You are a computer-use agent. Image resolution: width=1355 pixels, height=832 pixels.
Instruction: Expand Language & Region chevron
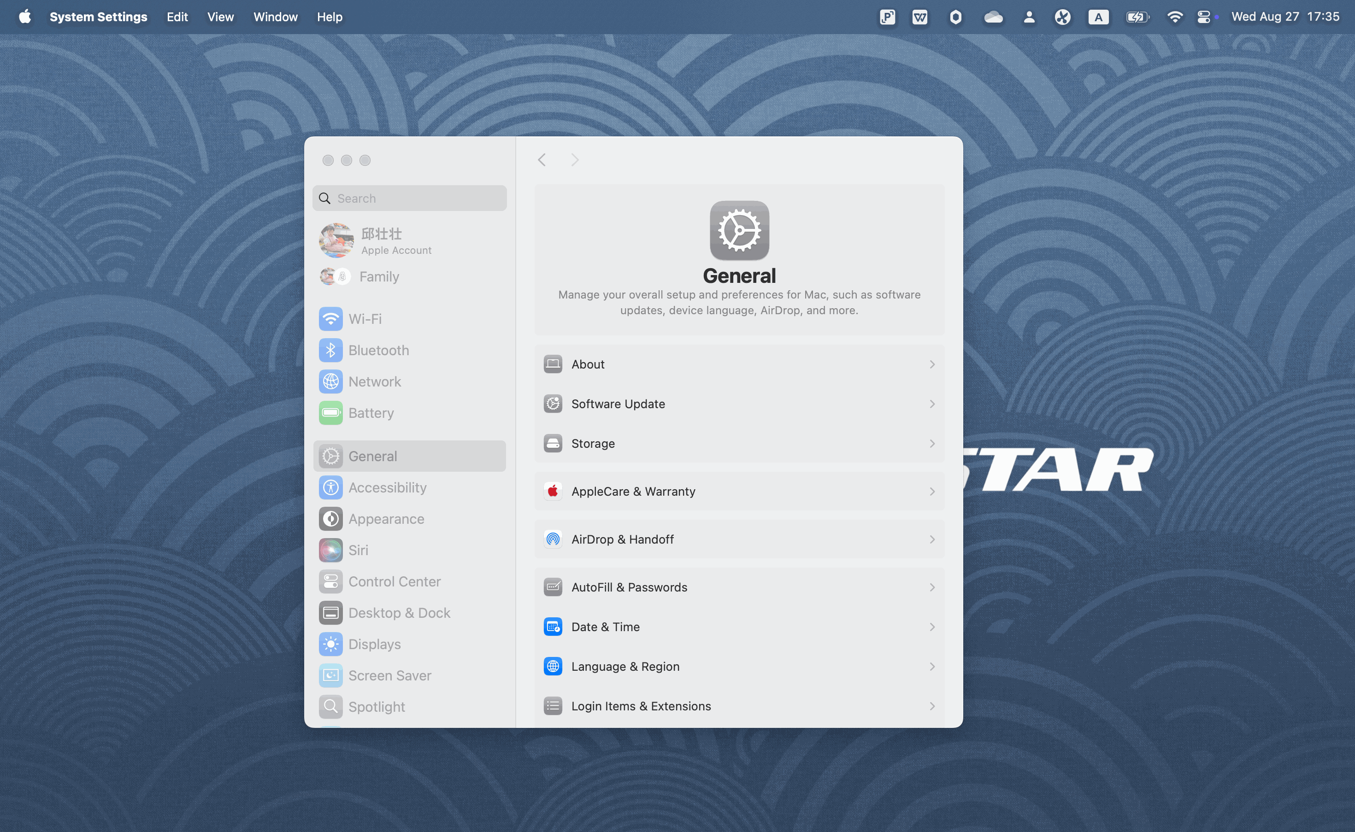[x=932, y=666]
